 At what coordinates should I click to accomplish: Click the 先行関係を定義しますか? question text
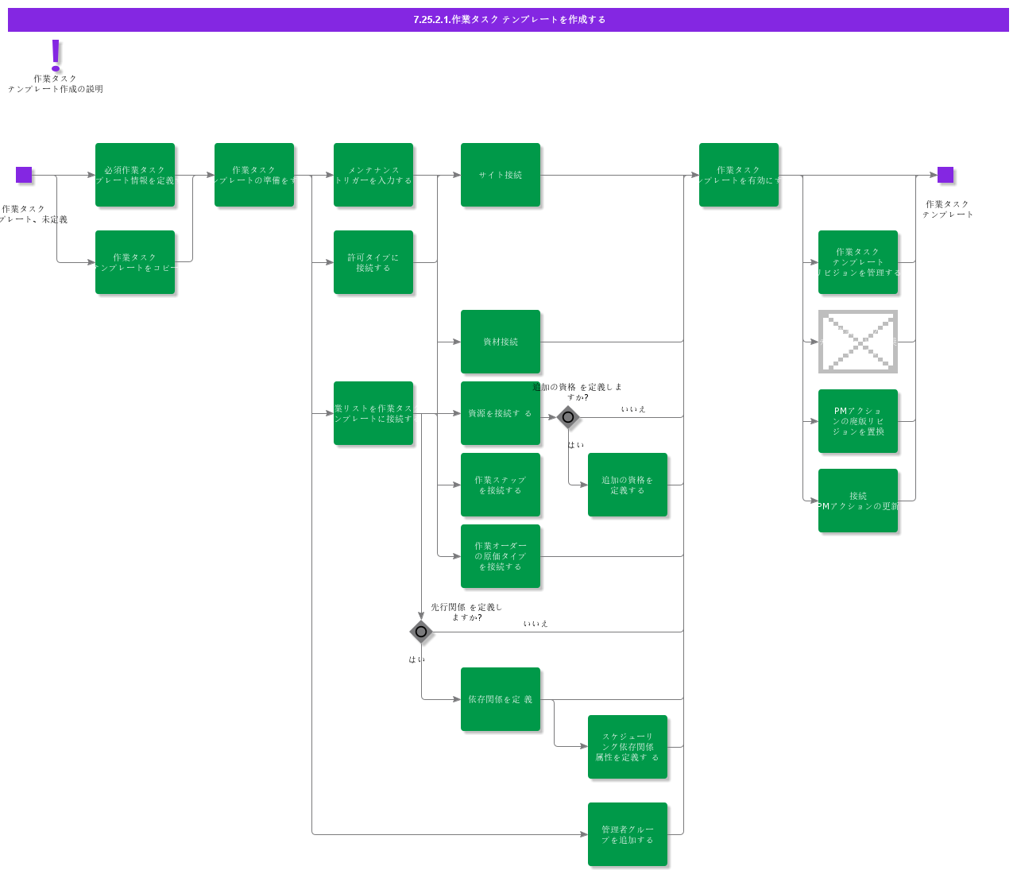pyautogui.click(x=466, y=612)
